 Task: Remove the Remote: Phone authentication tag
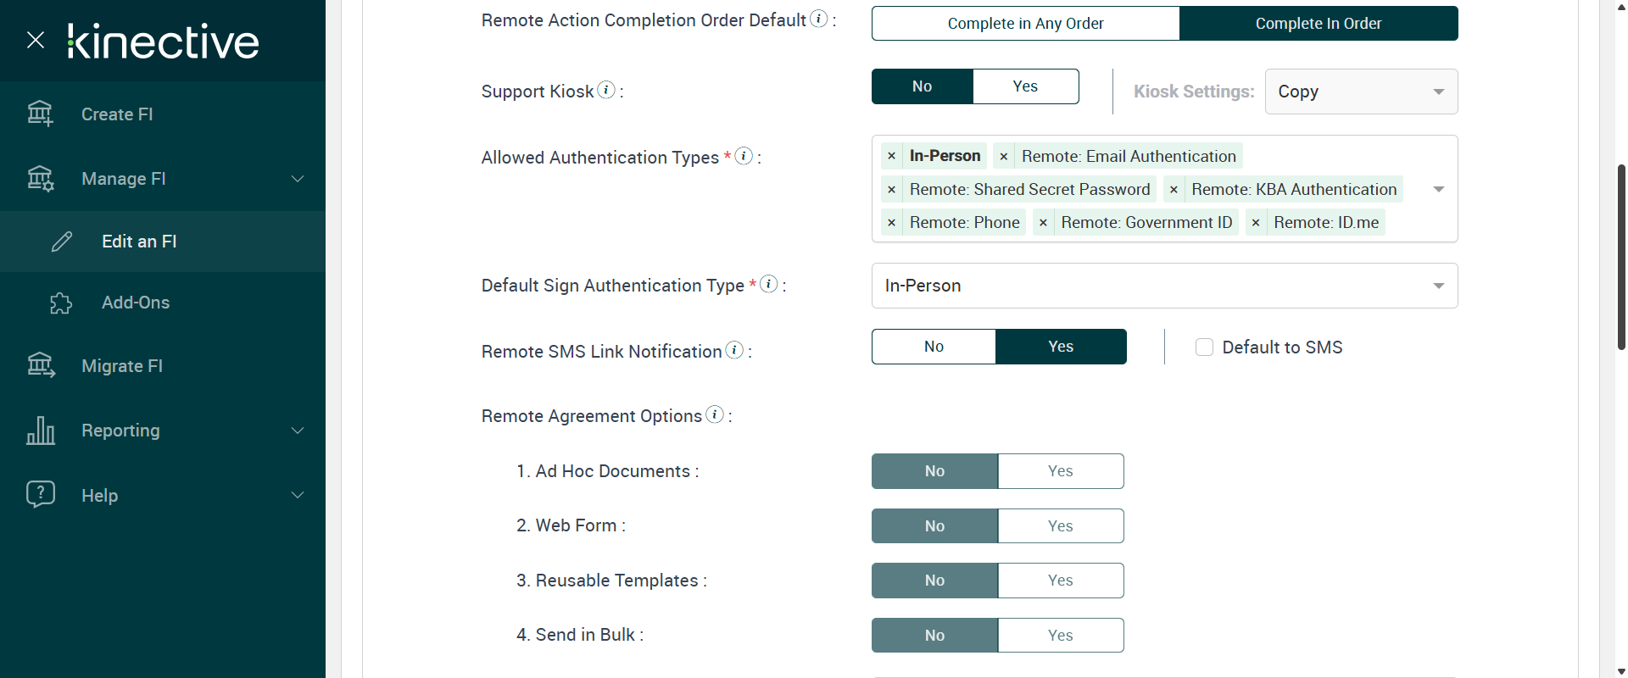click(891, 223)
